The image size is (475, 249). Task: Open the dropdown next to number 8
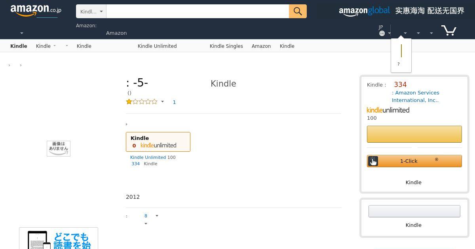click(x=157, y=216)
